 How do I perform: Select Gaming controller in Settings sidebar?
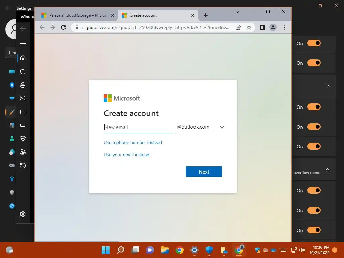click(12, 165)
